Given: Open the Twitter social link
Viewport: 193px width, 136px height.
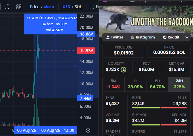Looking at the screenshot, I should pyautogui.click(x=115, y=37).
